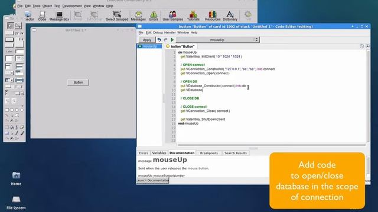378x212 pixels.
Task: Open the Messages toolbar icon
Action: 138,16
